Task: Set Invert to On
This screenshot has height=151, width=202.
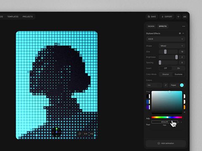Action: 178,68
